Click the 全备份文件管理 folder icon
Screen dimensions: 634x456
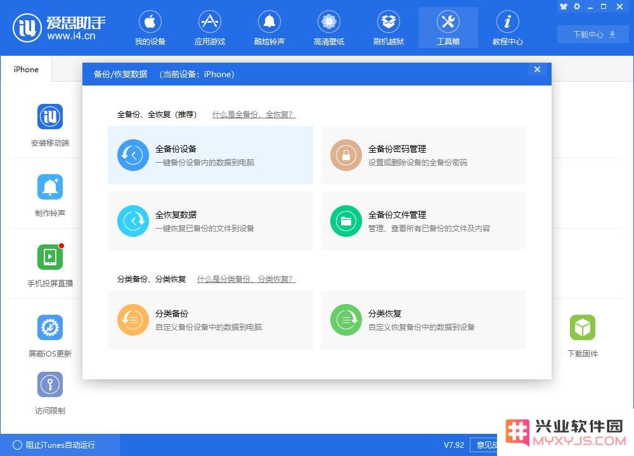346,221
